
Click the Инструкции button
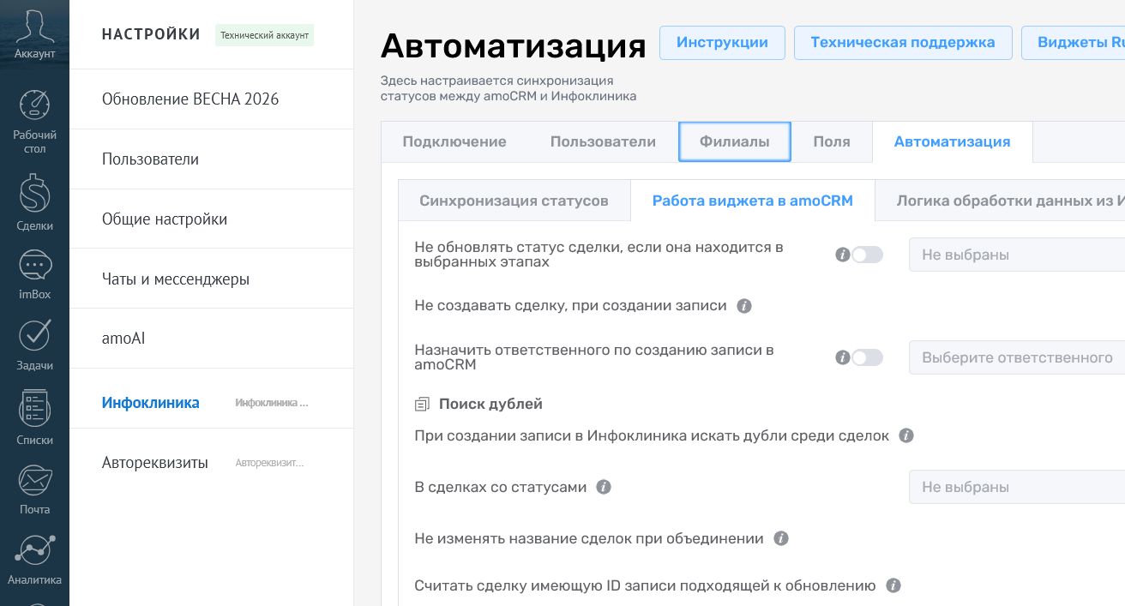(x=722, y=43)
